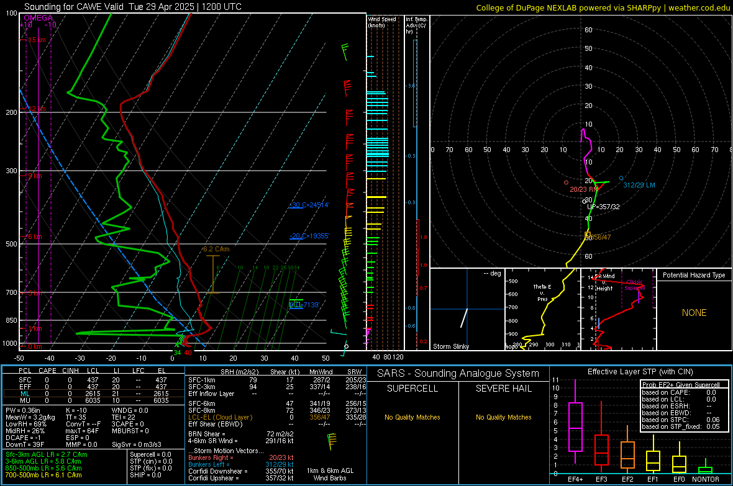Screen dimensions: 733x486
Task: Select the SFC-1km shear row
Action: point(277,380)
